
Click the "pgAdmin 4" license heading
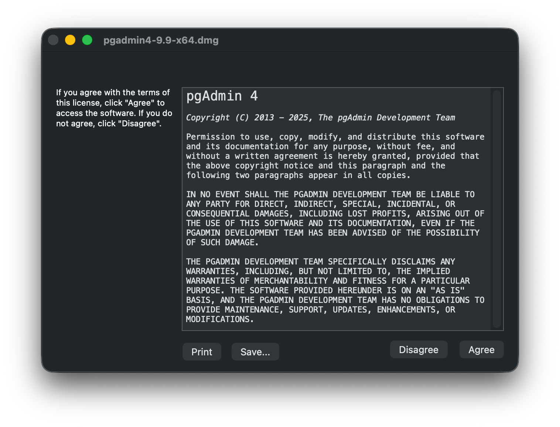click(x=222, y=96)
